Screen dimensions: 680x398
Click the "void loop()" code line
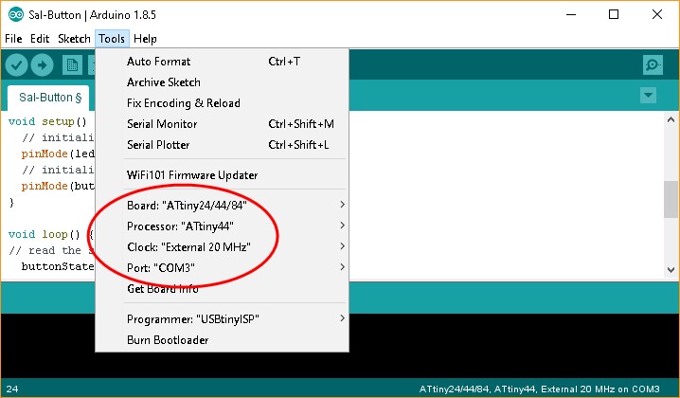(x=51, y=234)
